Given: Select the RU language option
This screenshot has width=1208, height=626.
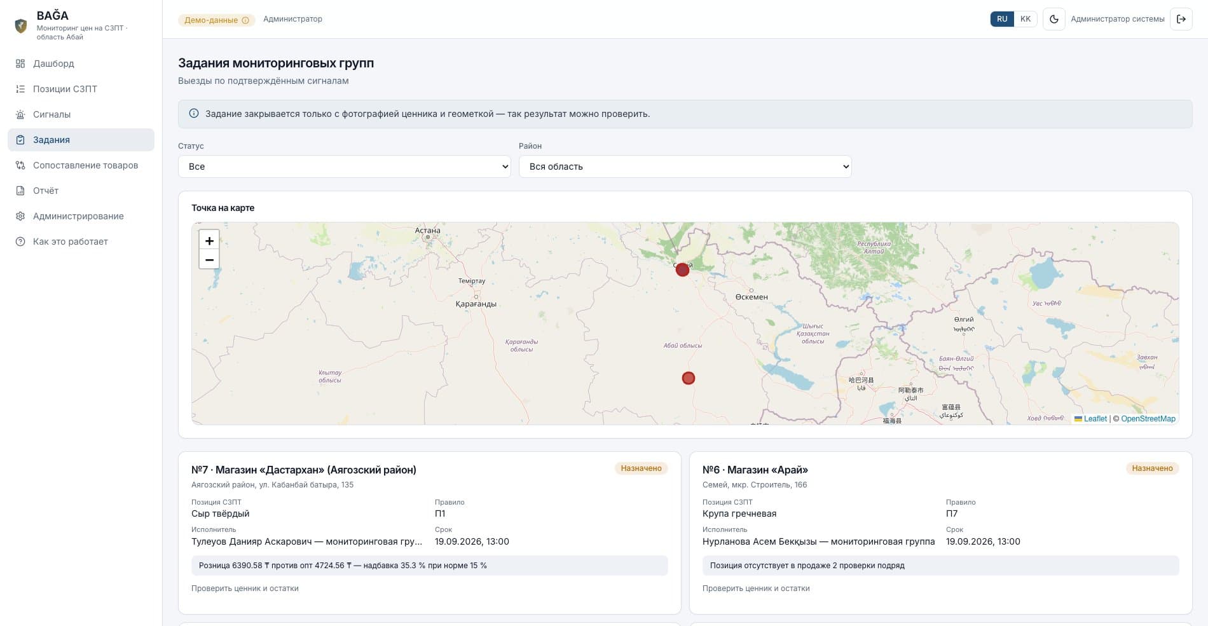Looking at the screenshot, I should (1002, 19).
